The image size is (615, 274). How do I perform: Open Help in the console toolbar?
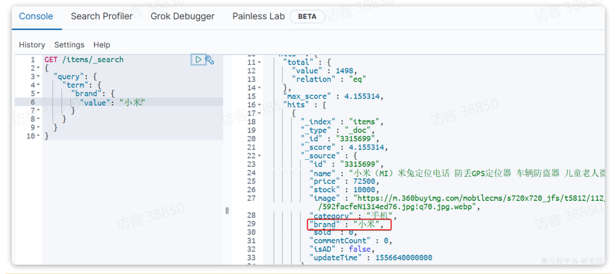click(102, 45)
